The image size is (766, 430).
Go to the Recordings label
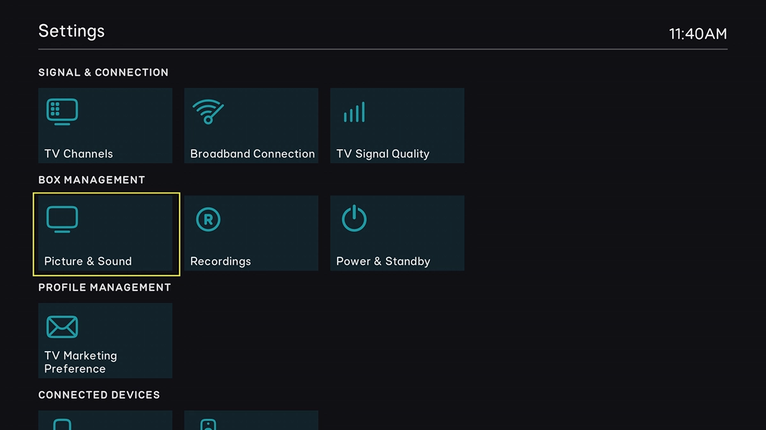pos(220,261)
